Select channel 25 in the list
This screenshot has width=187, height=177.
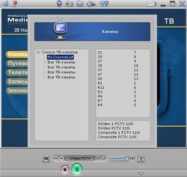[x=123, y=57]
